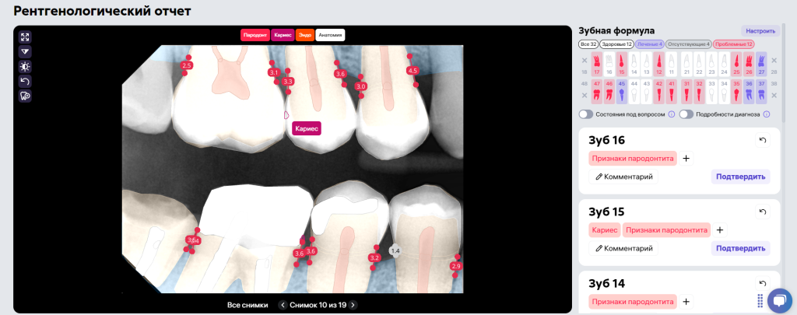Click the sharpness triangle icon
This screenshot has height=315, width=797.
click(x=25, y=51)
